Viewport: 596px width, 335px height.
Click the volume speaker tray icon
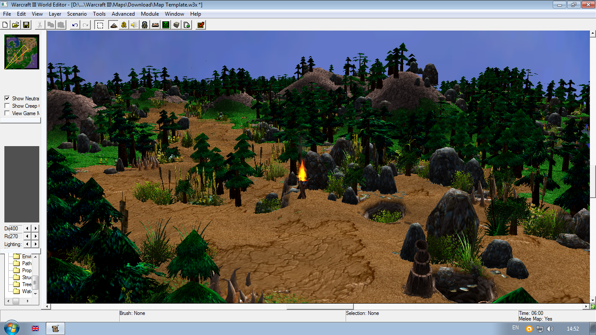550,329
